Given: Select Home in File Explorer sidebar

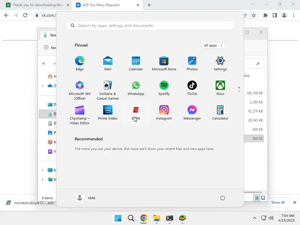Looking at the screenshot, I should point(52,76).
